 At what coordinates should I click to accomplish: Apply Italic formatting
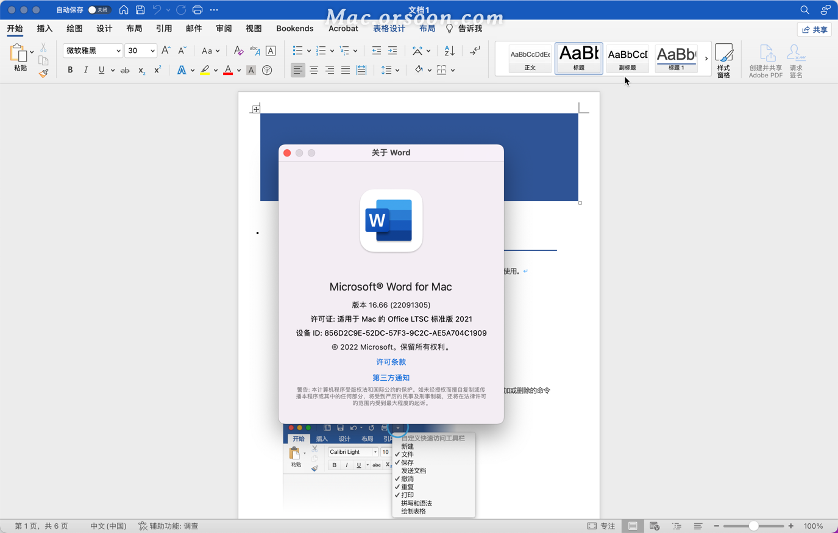point(86,70)
